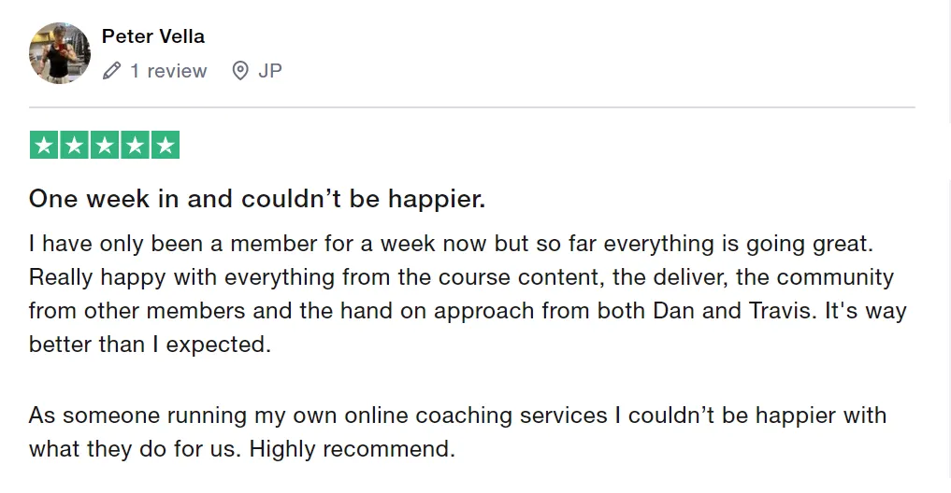This screenshot has height=493, width=951.
Task: Click the words "Highly recommend."
Action: point(352,449)
